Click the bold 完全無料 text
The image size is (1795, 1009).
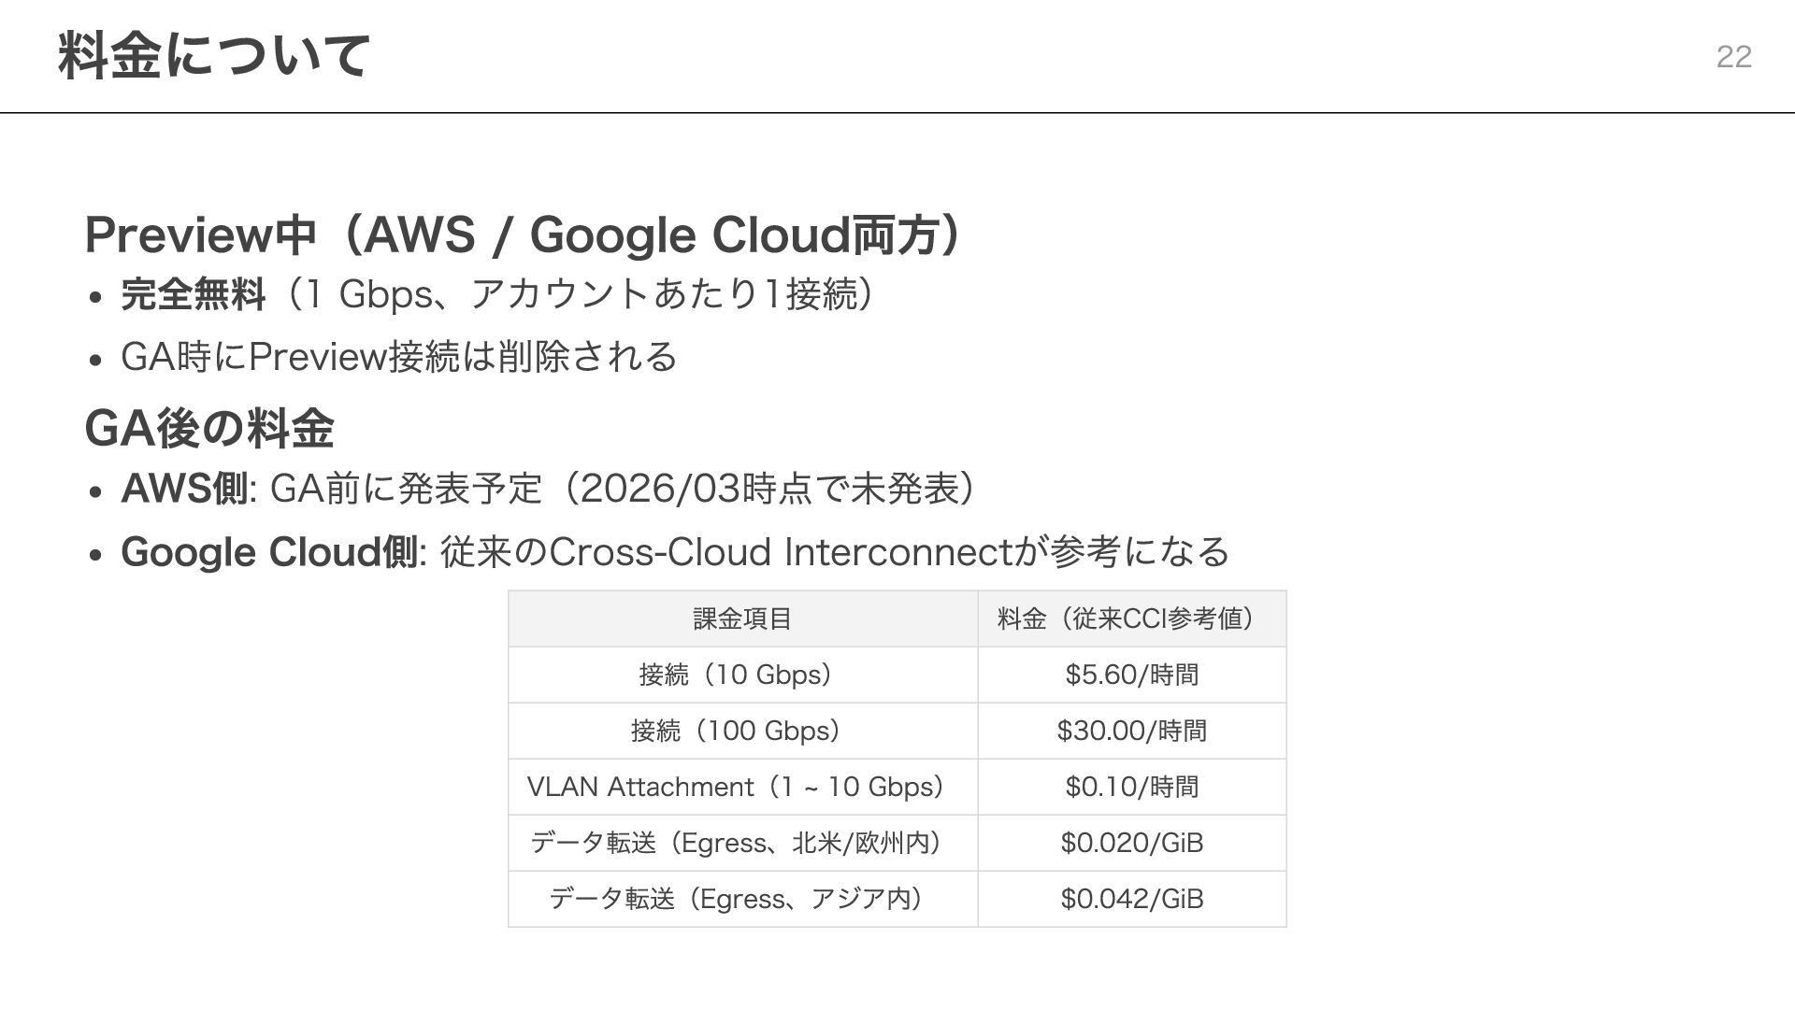(x=194, y=295)
